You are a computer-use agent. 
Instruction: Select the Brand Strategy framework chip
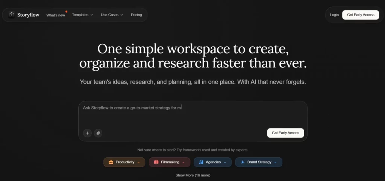(x=259, y=162)
